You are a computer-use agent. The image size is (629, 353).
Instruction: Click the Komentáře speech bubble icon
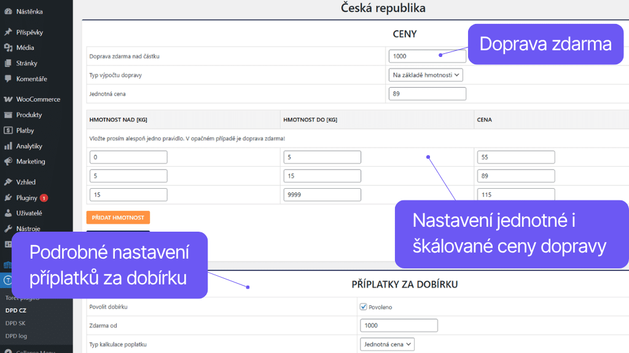pos(9,78)
